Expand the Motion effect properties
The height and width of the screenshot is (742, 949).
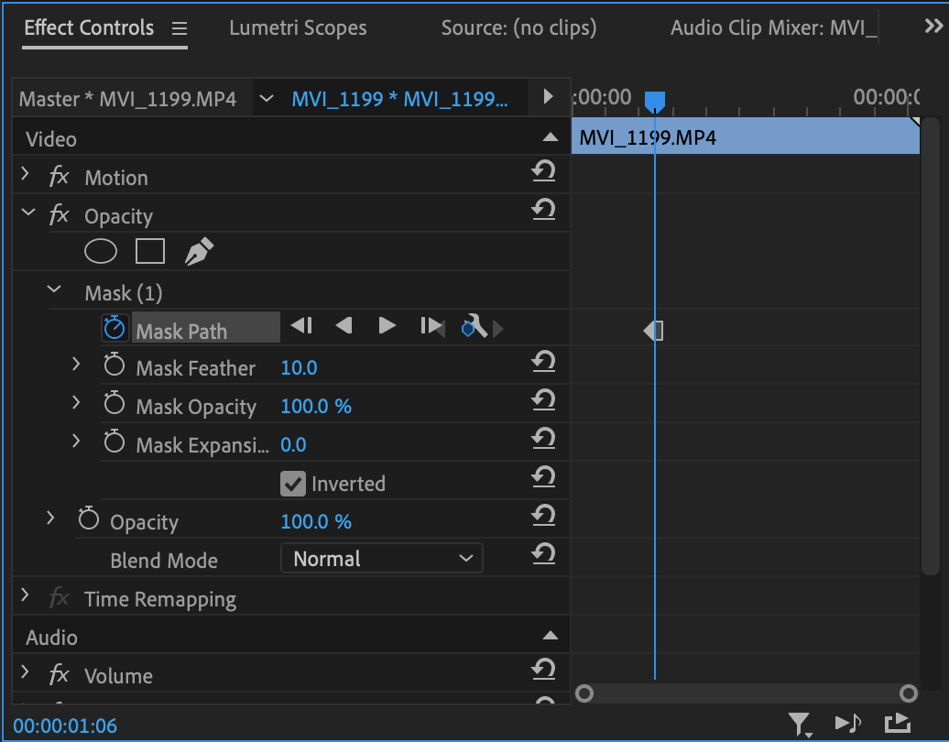click(x=25, y=174)
